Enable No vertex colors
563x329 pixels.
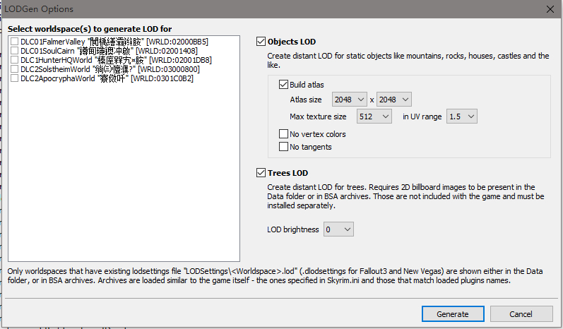284,134
